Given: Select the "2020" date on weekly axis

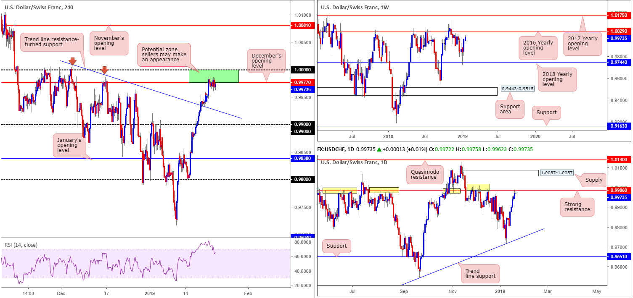Looking at the screenshot, I should 535,137.
